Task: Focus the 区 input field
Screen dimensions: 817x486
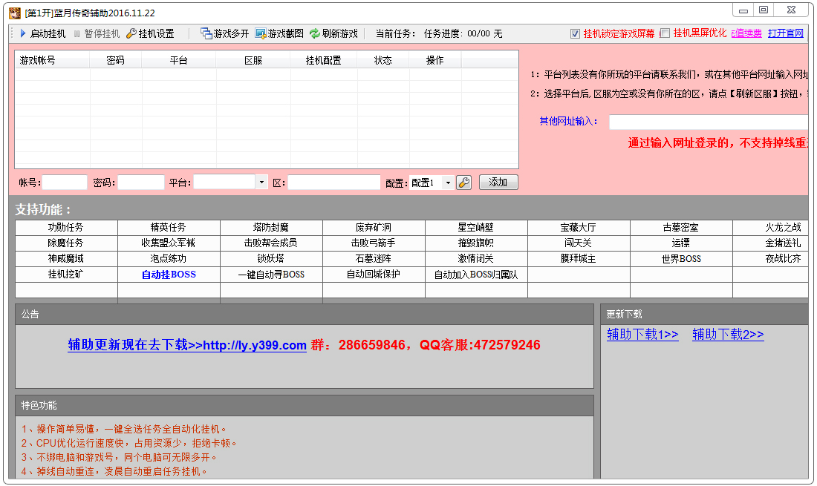Action: 334,182
